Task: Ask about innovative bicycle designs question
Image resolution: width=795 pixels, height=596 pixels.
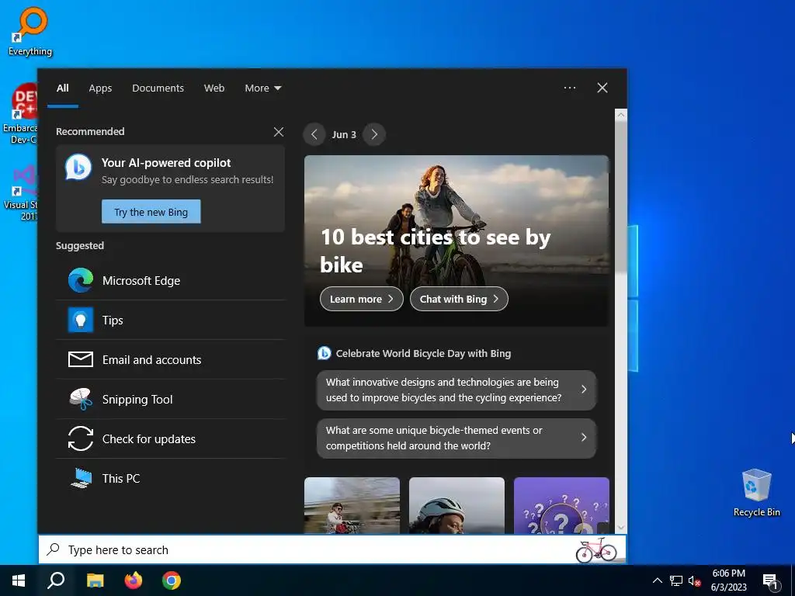Action: point(457,390)
